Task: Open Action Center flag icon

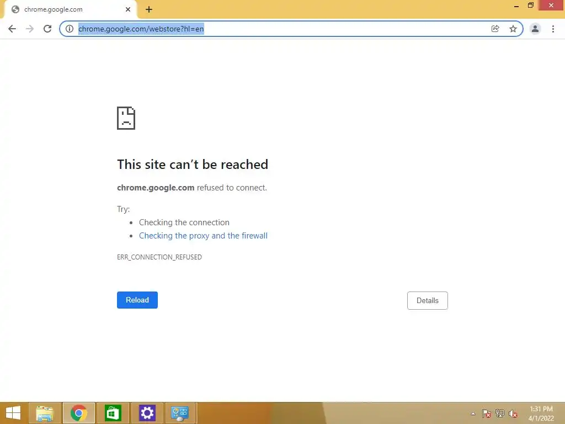Action: pos(487,414)
